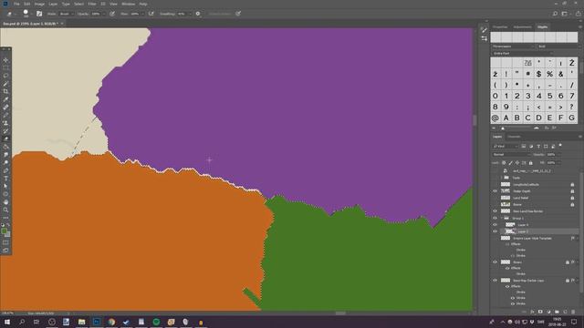Click lock all layer icon
The height and width of the screenshot is (328, 584).
pos(531,163)
